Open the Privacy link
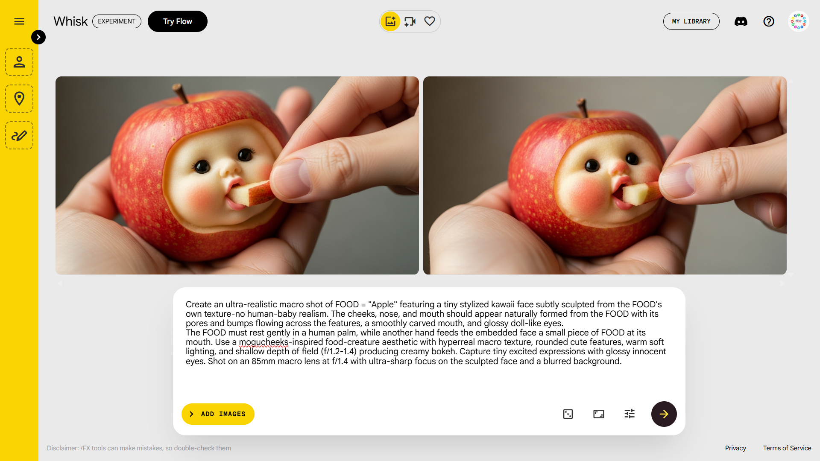 click(x=735, y=448)
